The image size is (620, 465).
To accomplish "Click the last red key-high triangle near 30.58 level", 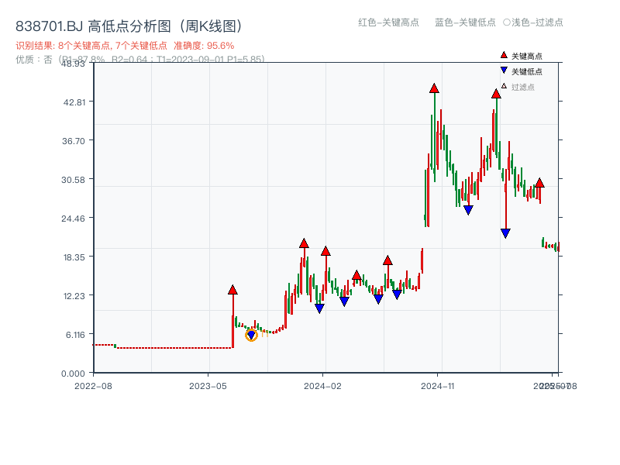I will click(539, 183).
